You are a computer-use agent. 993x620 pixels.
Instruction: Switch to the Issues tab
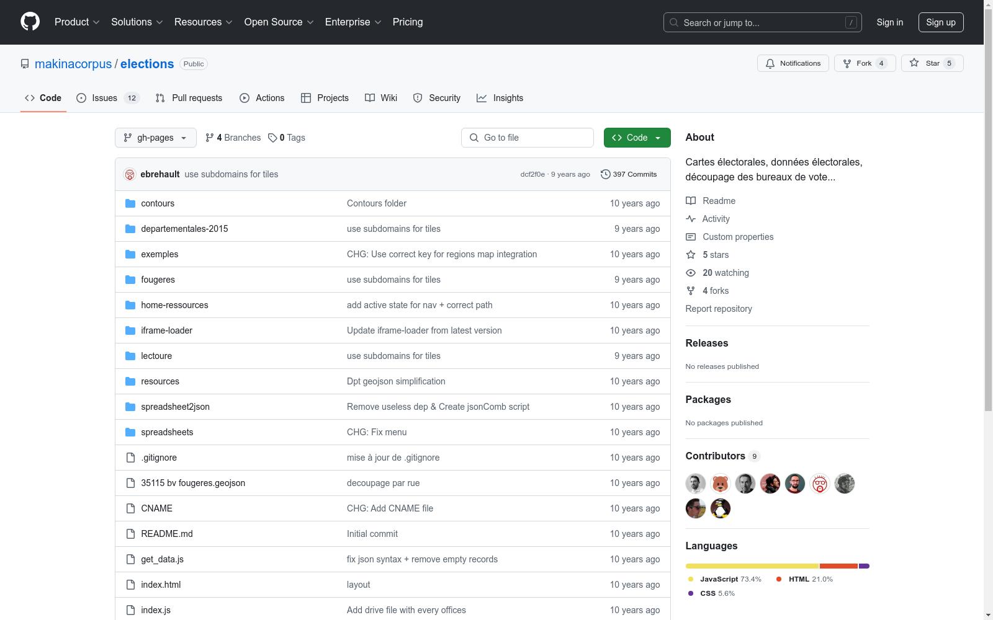108,98
